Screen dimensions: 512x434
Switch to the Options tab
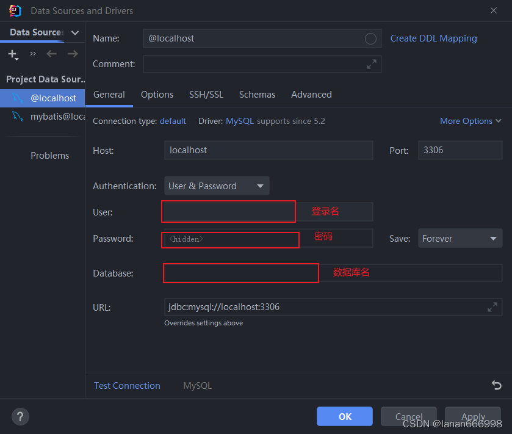[157, 95]
